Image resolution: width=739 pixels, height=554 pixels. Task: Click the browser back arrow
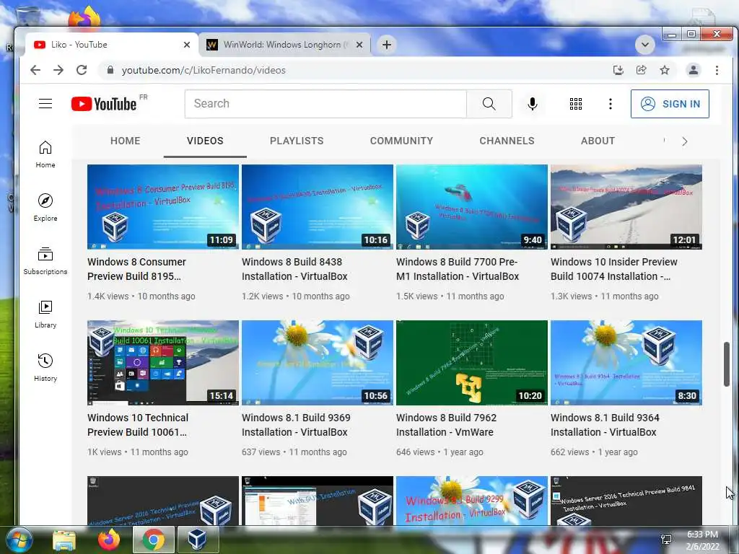coord(35,70)
